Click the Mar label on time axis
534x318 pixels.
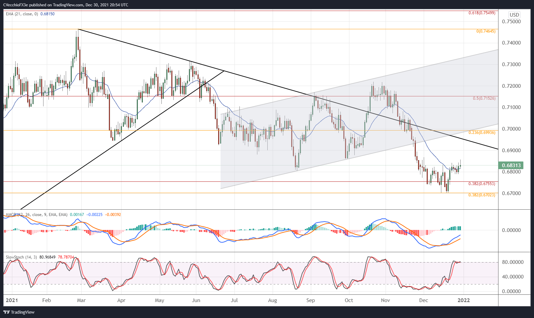81,300
